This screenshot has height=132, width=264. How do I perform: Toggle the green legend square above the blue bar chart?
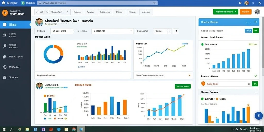tap(202, 44)
